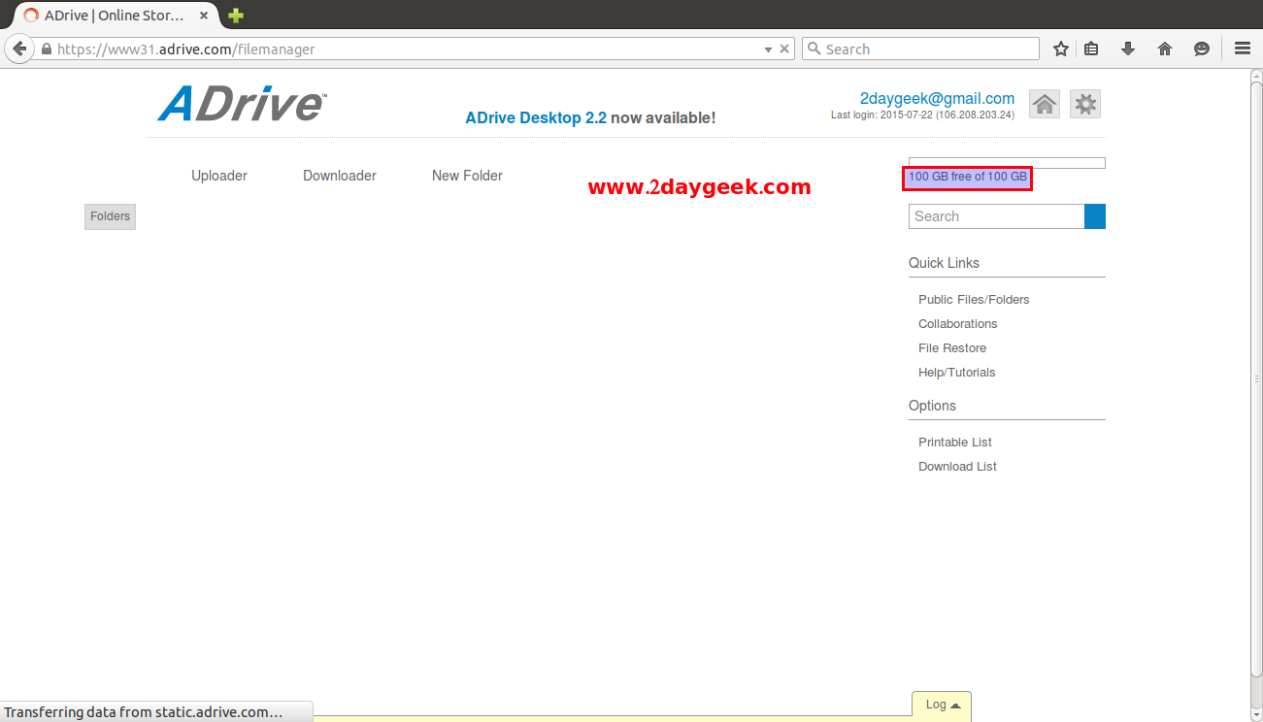Image resolution: width=1263 pixels, height=722 pixels.
Task: Click the storage usage progress bar
Action: click(1007, 163)
